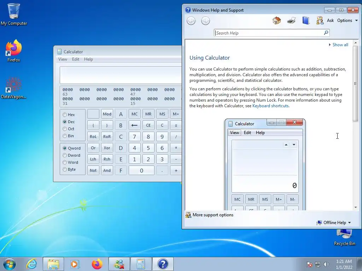The image size is (362, 271).
Task: Click the CE button in Calculator
Action: point(148,125)
